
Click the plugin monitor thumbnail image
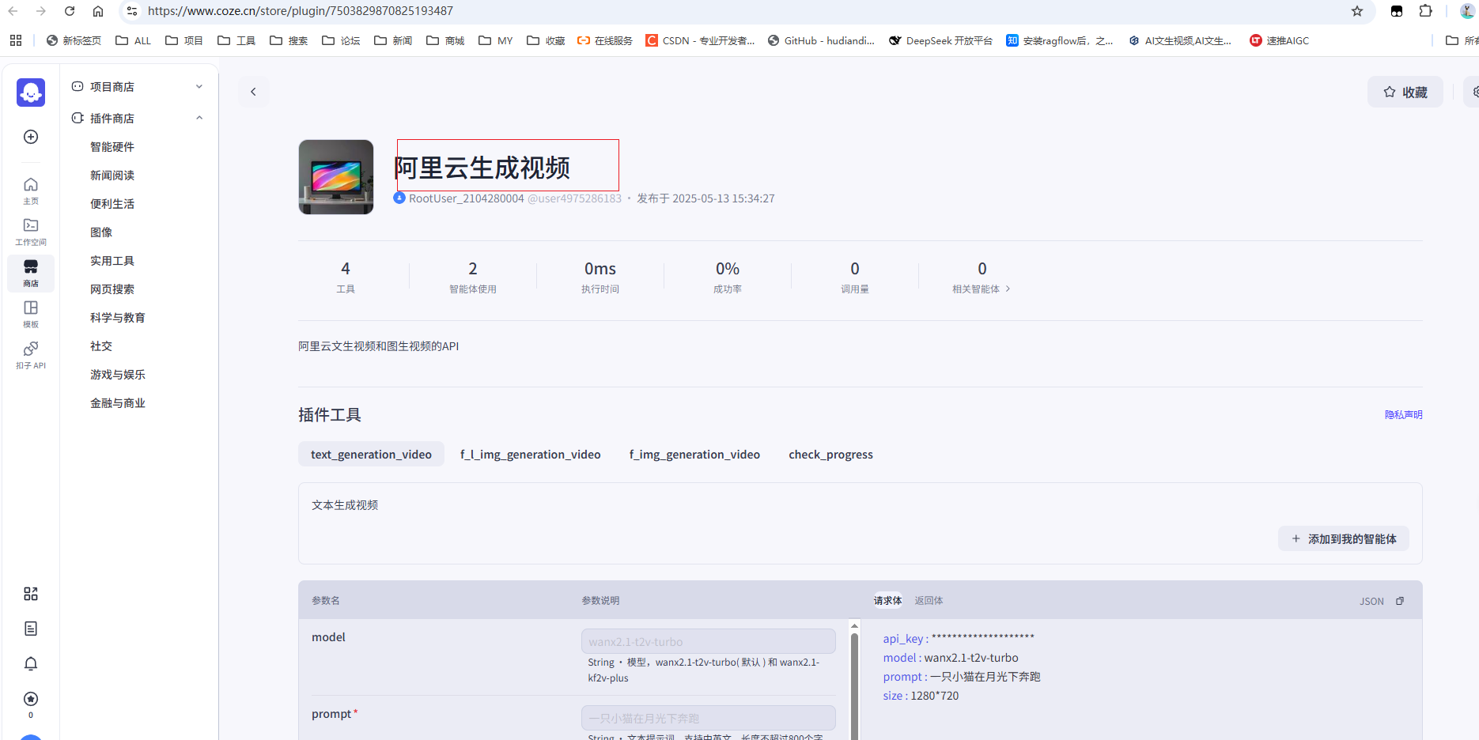(336, 177)
